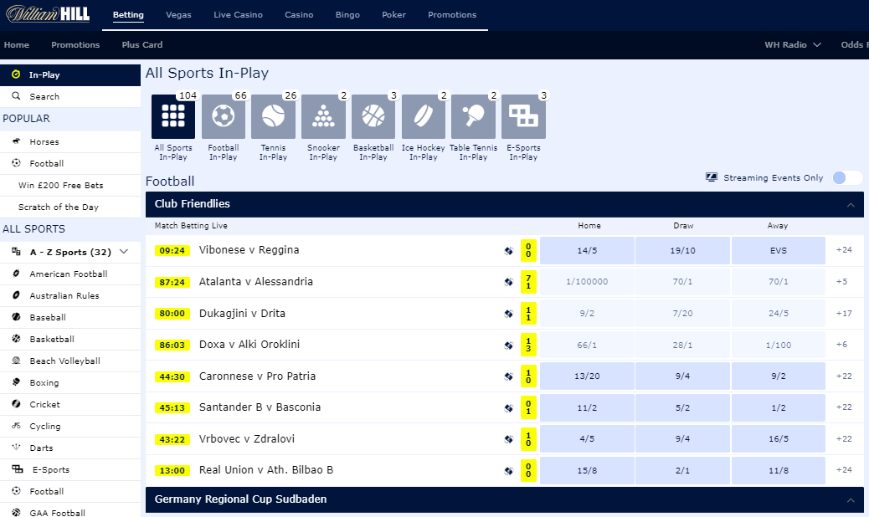Screen dimensions: 869x517
Task: Select the Tennis In-Play icon
Action: coord(273,117)
